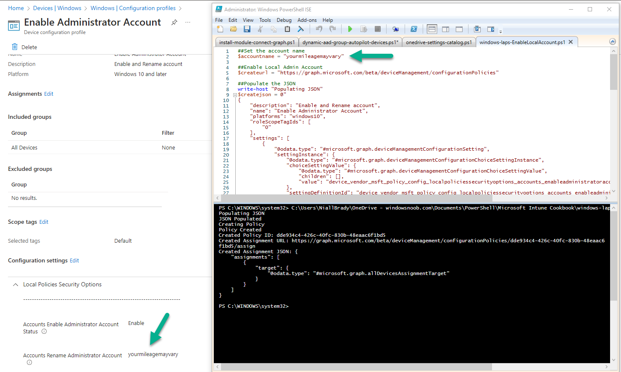The image size is (621, 372).
Task: Open the Help menu
Action: tap(328, 20)
